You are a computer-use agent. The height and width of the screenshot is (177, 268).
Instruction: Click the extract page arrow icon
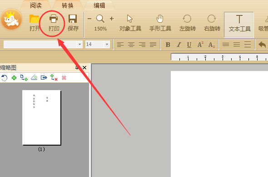point(44,78)
